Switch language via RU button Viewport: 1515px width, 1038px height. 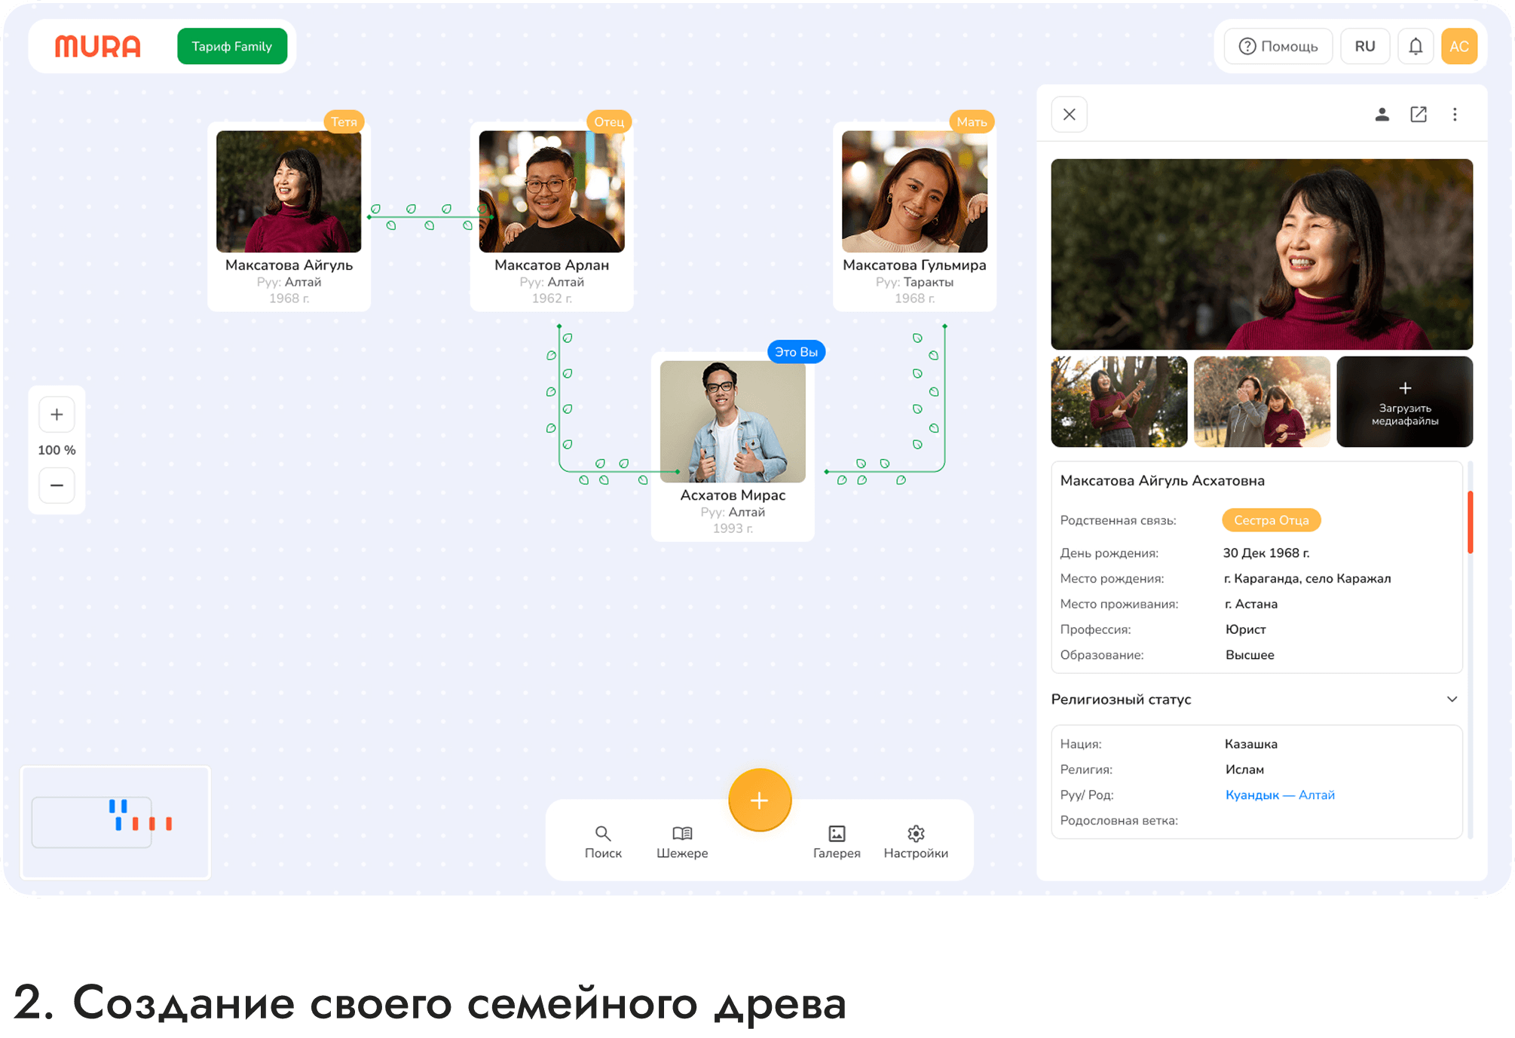1364,47
